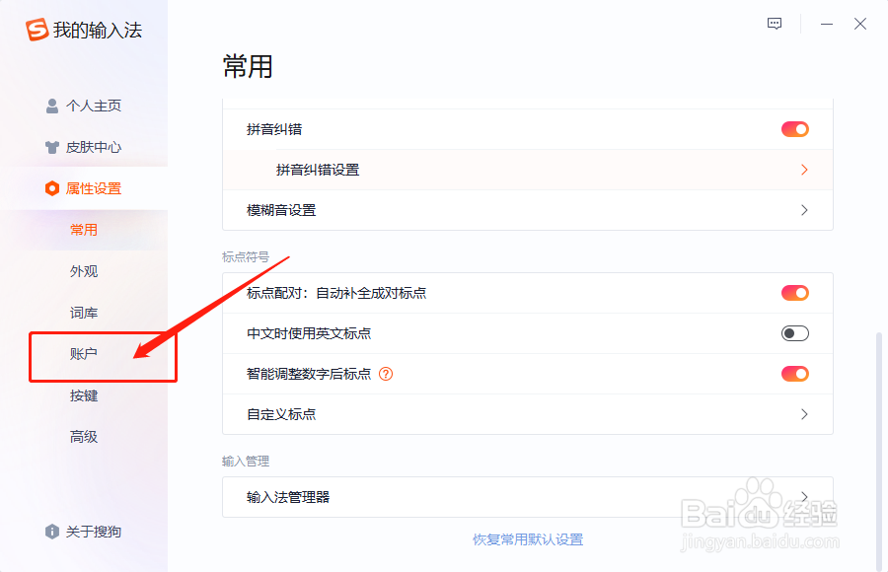Click the vertical scrollbar thumb
This screenshot has width=888, height=572.
(x=879, y=451)
